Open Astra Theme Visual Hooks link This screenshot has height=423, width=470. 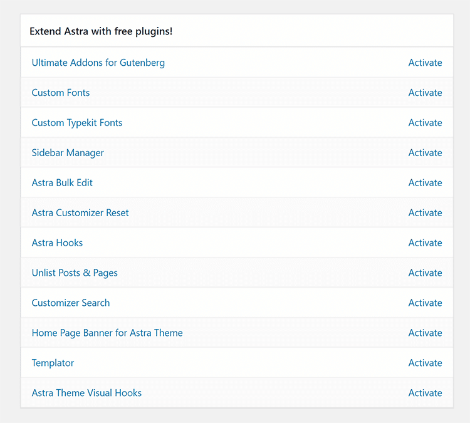pyautogui.click(x=86, y=394)
